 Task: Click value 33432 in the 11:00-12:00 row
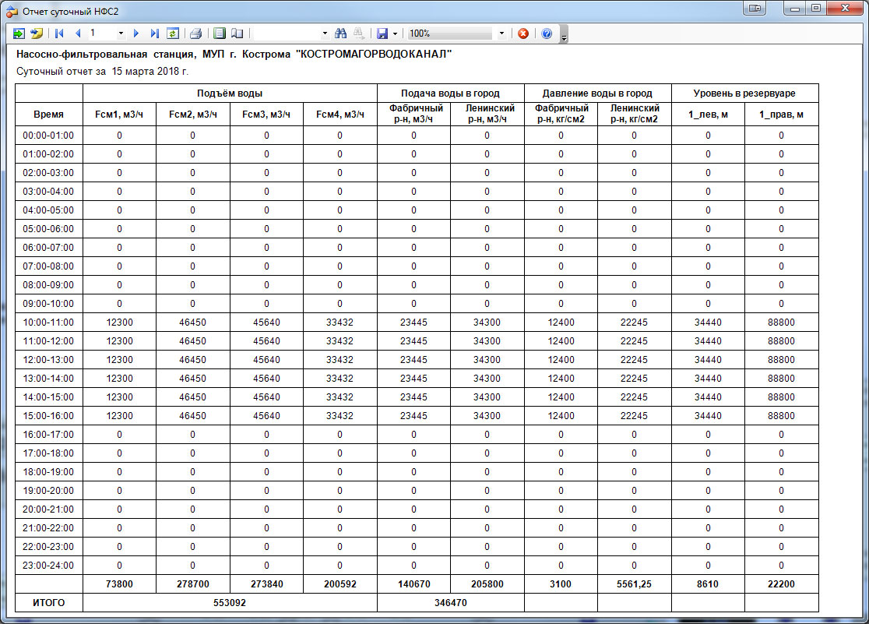(x=340, y=341)
